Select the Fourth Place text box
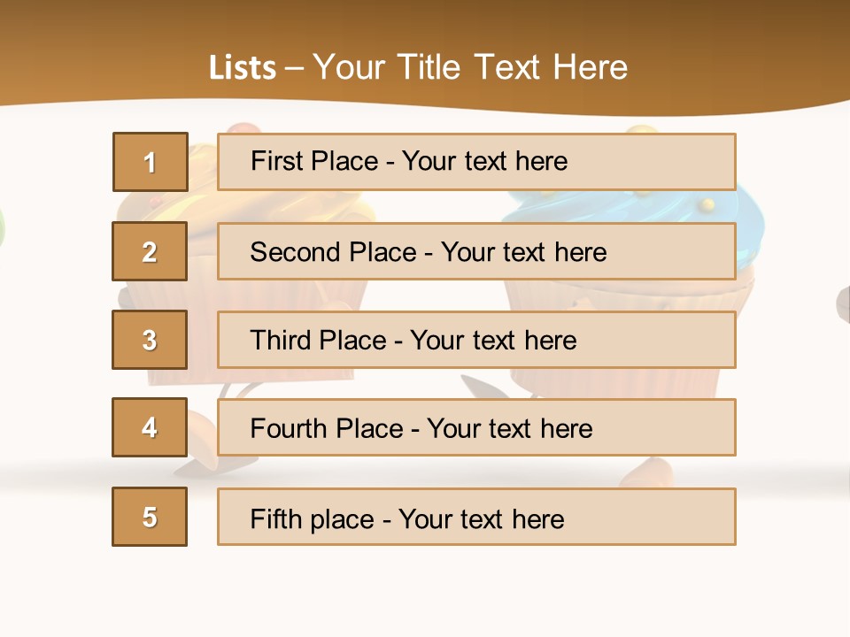This screenshot has width=850, height=637. pyautogui.click(x=476, y=428)
